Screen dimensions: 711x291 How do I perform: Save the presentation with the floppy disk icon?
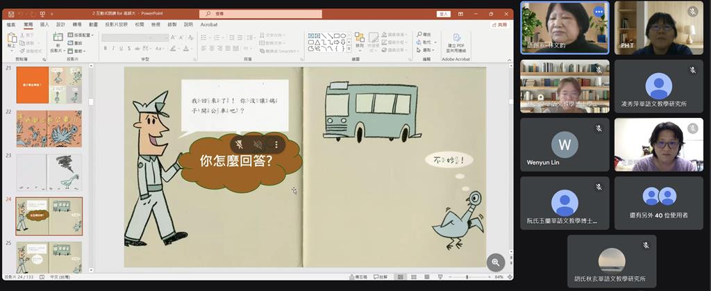[10, 14]
